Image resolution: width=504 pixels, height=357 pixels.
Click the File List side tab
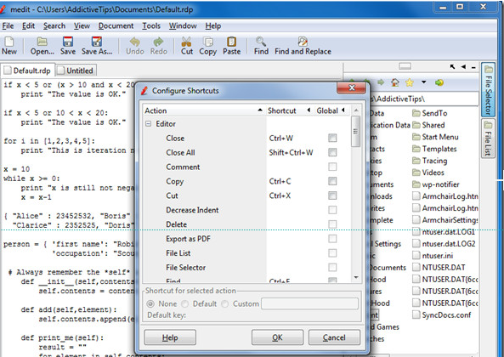point(488,139)
